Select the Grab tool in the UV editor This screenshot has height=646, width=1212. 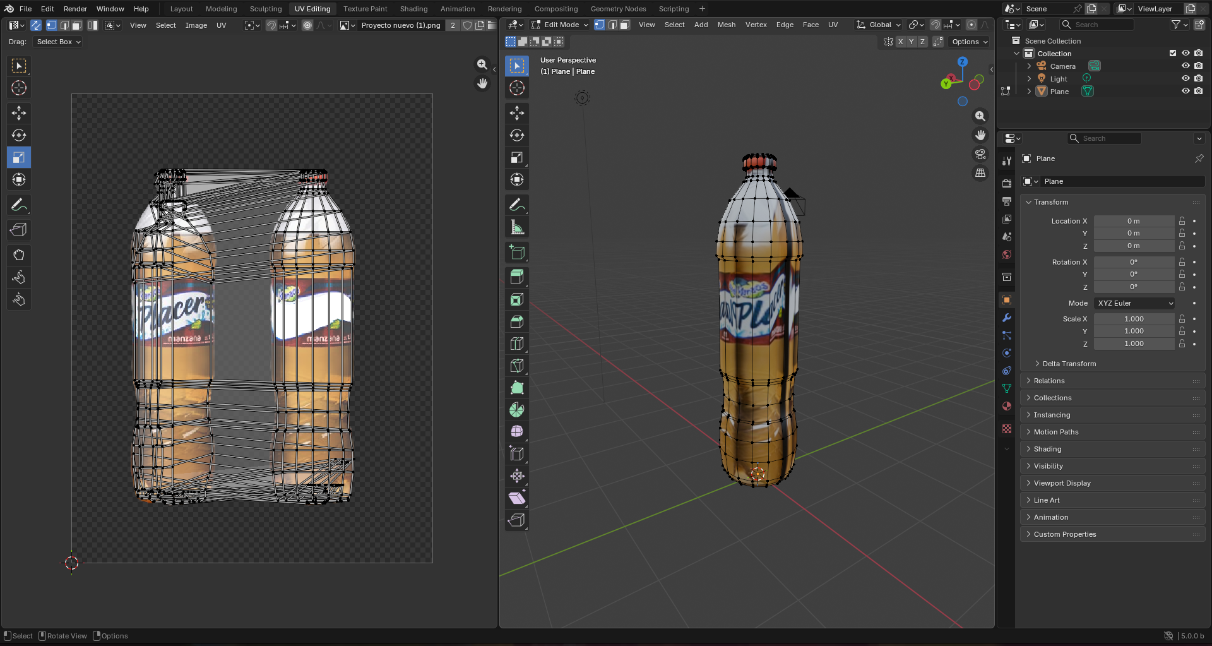19,255
